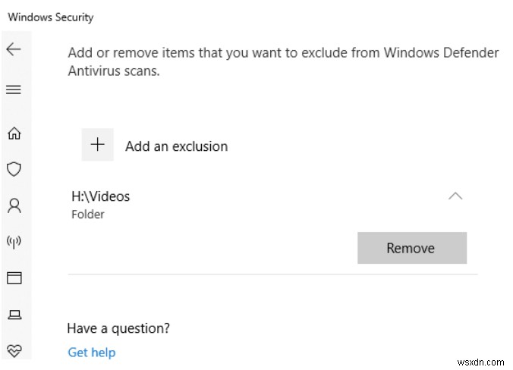Open Device performance & health heart icon

pyautogui.click(x=14, y=350)
